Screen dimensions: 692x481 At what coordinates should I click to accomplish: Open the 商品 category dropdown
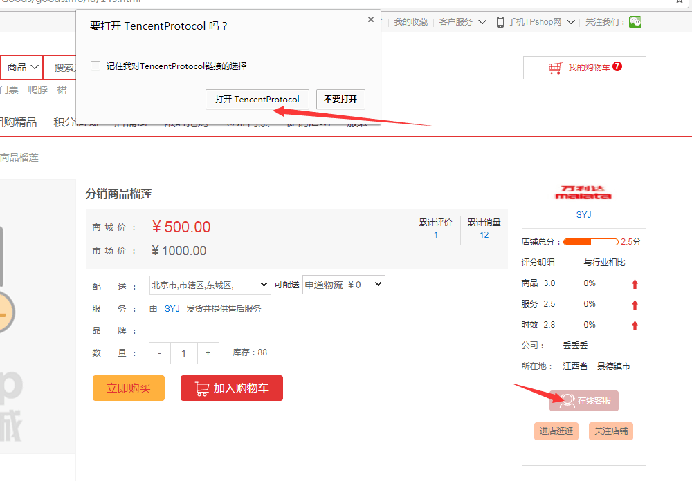pyautogui.click(x=21, y=66)
